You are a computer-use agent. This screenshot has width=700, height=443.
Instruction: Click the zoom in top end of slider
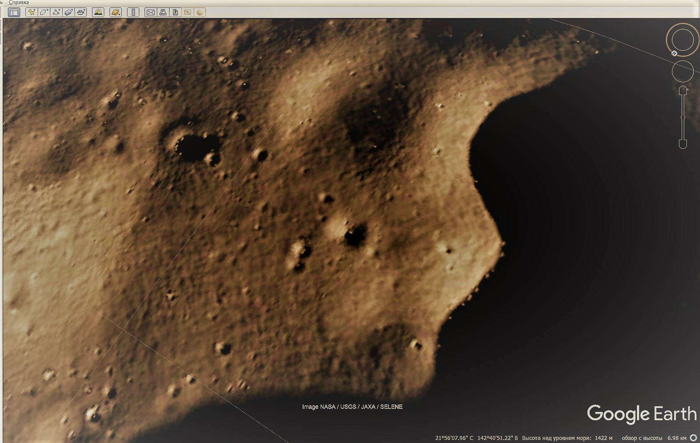(x=682, y=91)
